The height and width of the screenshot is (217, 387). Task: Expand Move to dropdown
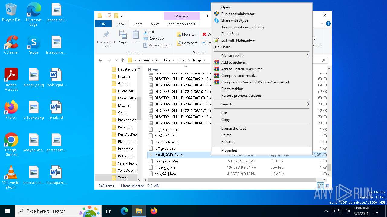pos(187,34)
